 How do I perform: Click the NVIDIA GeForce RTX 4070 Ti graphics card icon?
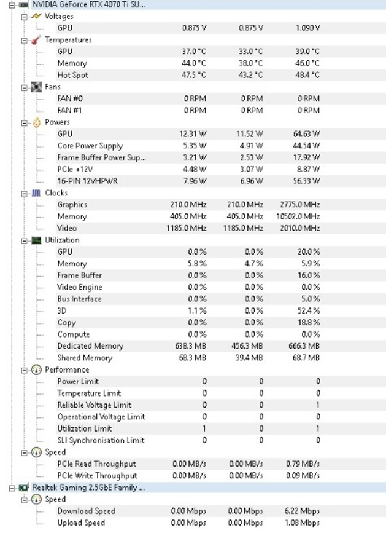24,4
